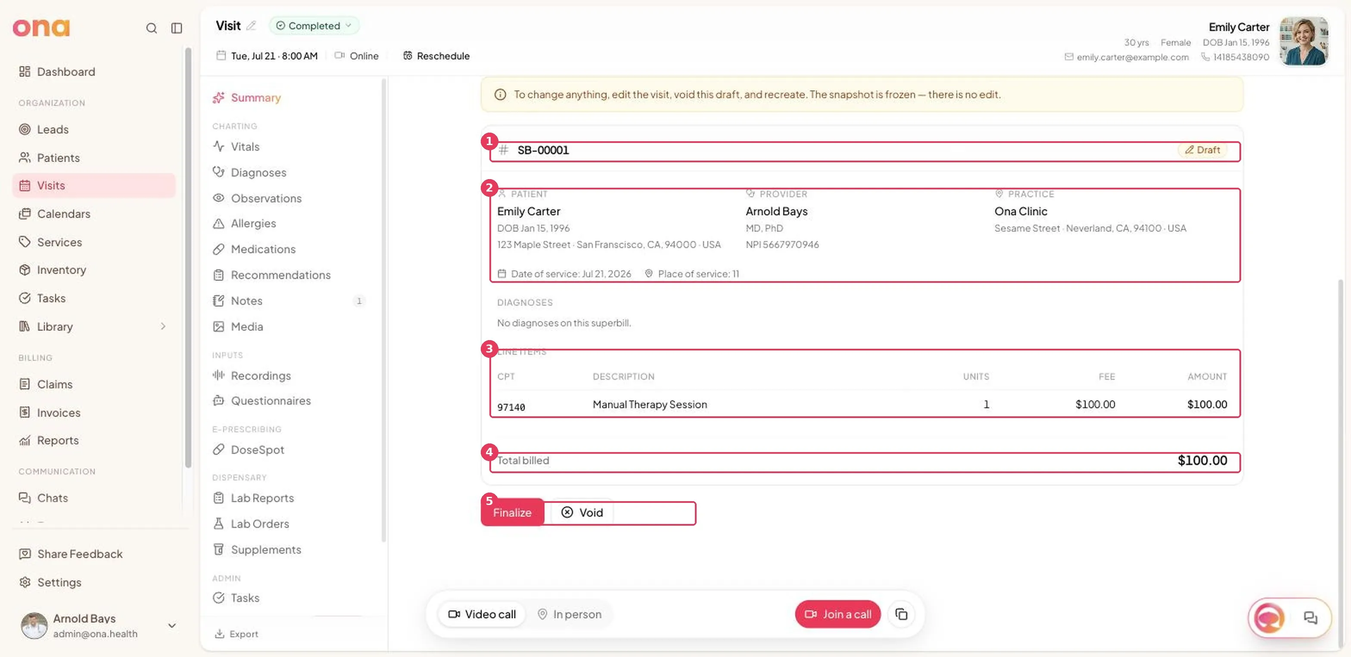Click the info icon in the yellow banner
This screenshot has width=1351, height=657.
500,95
